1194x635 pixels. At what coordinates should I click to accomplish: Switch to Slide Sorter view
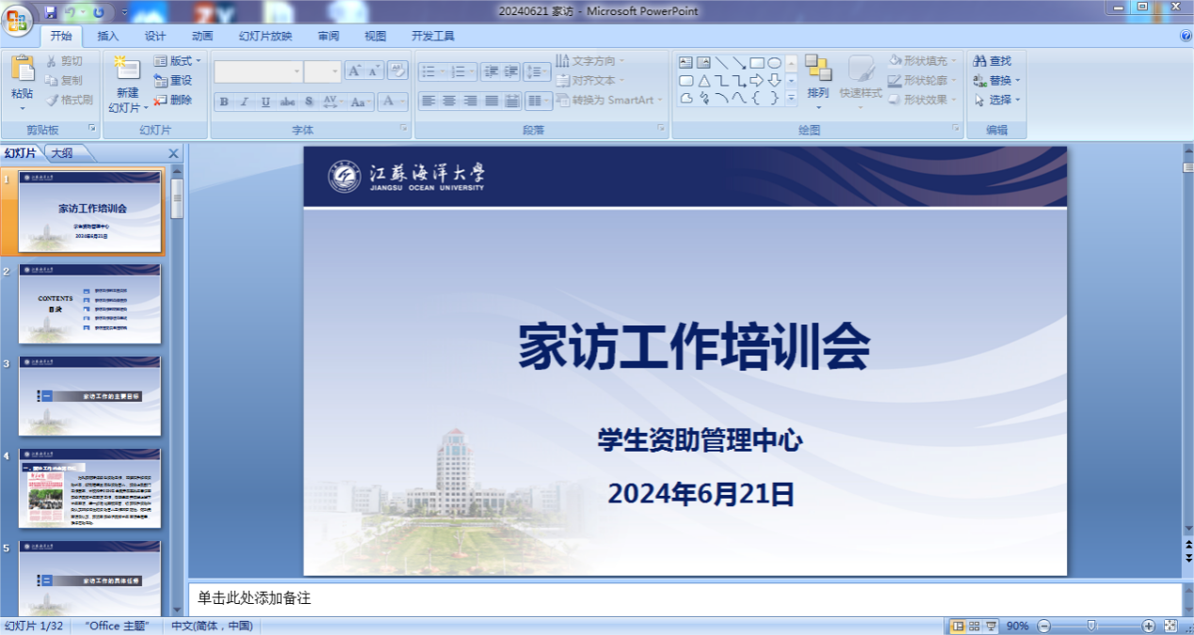[x=975, y=626]
